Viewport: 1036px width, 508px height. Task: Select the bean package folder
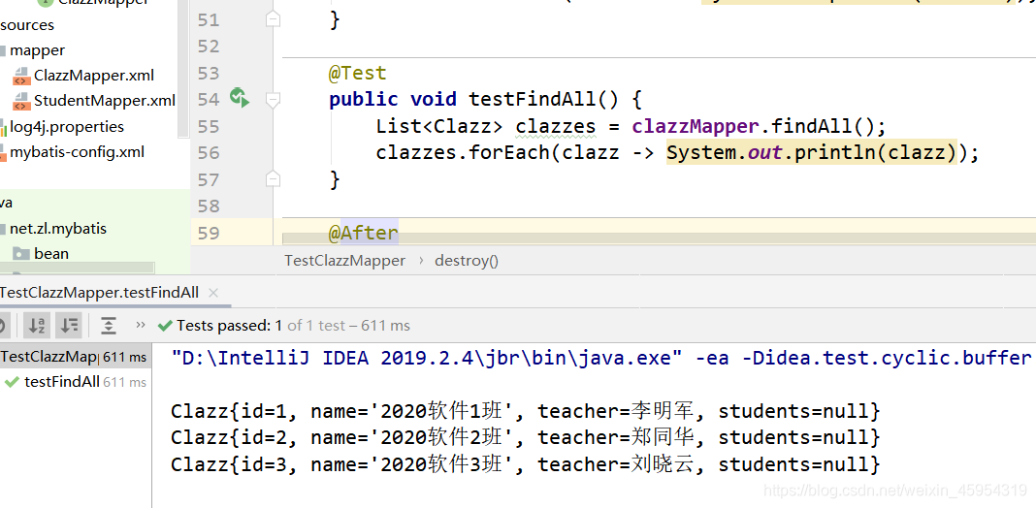coord(51,254)
